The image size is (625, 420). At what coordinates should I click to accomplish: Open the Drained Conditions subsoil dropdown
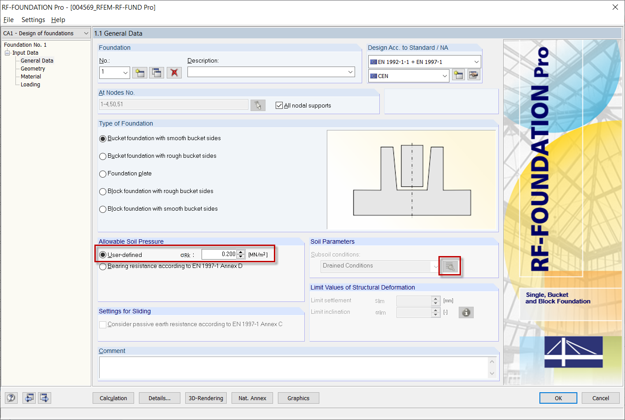(x=435, y=266)
